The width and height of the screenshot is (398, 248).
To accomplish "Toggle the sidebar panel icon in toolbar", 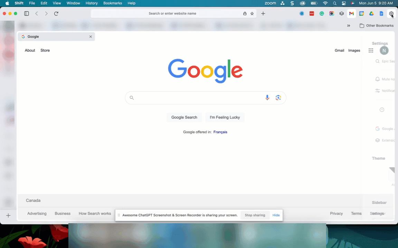I will (x=26, y=13).
